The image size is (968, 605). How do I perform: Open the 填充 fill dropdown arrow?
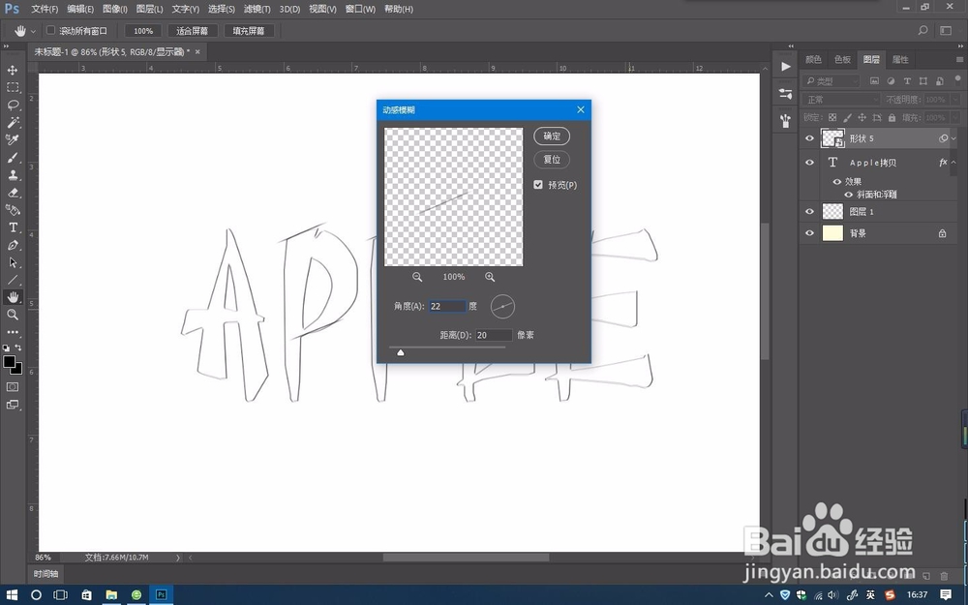(x=955, y=117)
